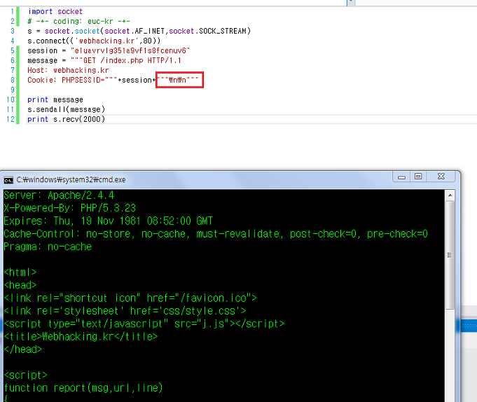Click the 'Host: webhacking.kr' line
This screenshot has width=477, height=402.
tap(68, 70)
